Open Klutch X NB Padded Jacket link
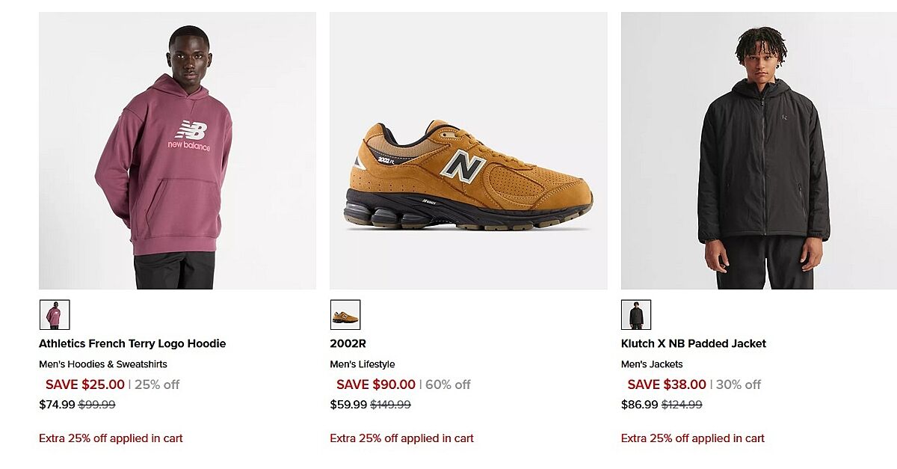The width and height of the screenshot is (897, 469). coord(693,344)
